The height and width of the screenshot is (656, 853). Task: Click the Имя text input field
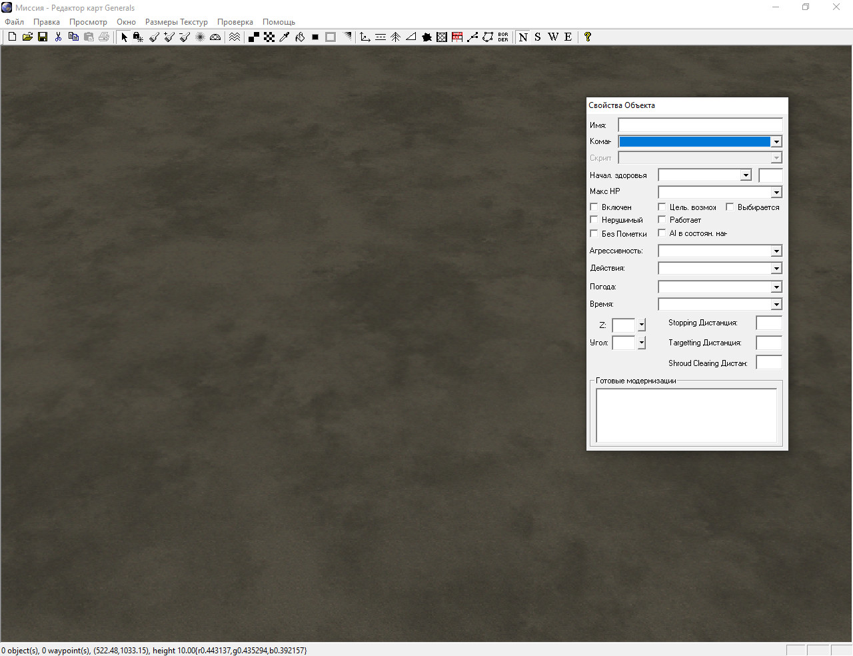(700, 125)
